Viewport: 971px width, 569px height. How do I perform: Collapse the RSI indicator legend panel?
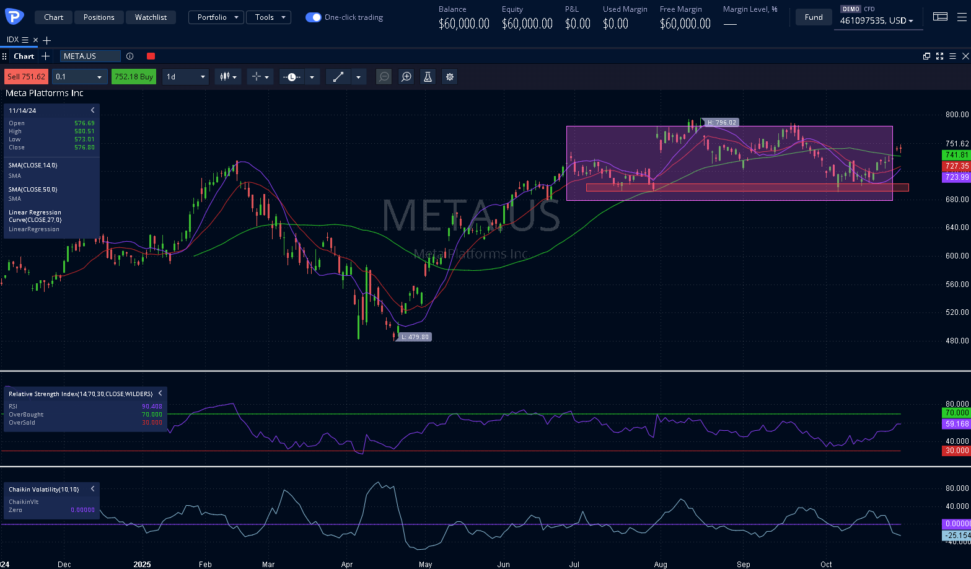tap(160, 394)
